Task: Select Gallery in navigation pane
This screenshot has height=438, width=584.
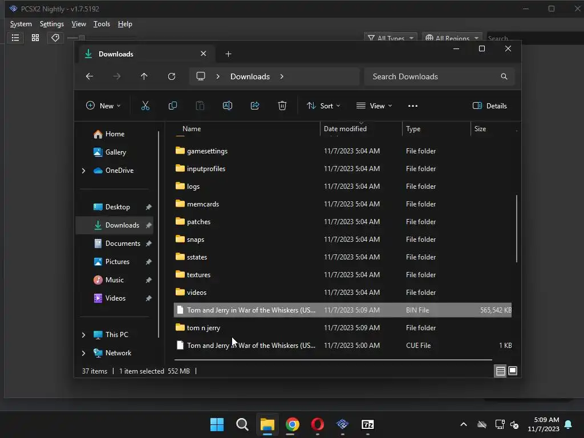Action: pos(114,152)
